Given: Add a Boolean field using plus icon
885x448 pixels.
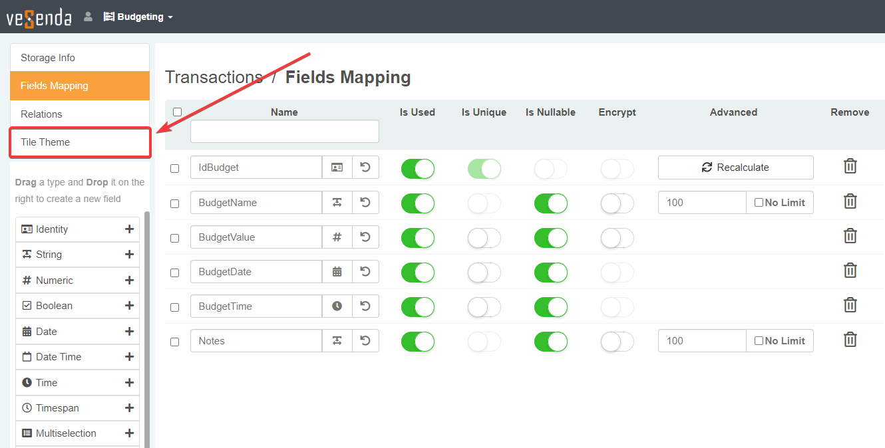Looking at the screenshot, I should [x=129, y=306].
